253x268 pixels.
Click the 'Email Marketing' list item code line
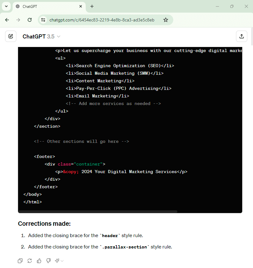(x=97, y=96)
